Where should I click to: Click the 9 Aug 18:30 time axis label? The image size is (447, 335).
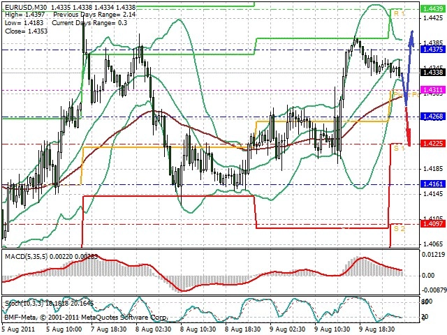click(377, 329)
